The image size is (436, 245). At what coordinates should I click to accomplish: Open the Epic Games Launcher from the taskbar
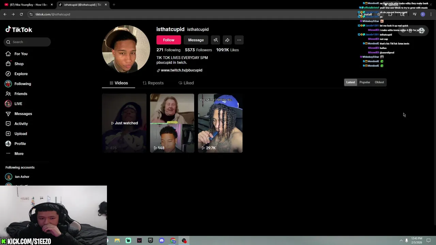coord(151,241)
